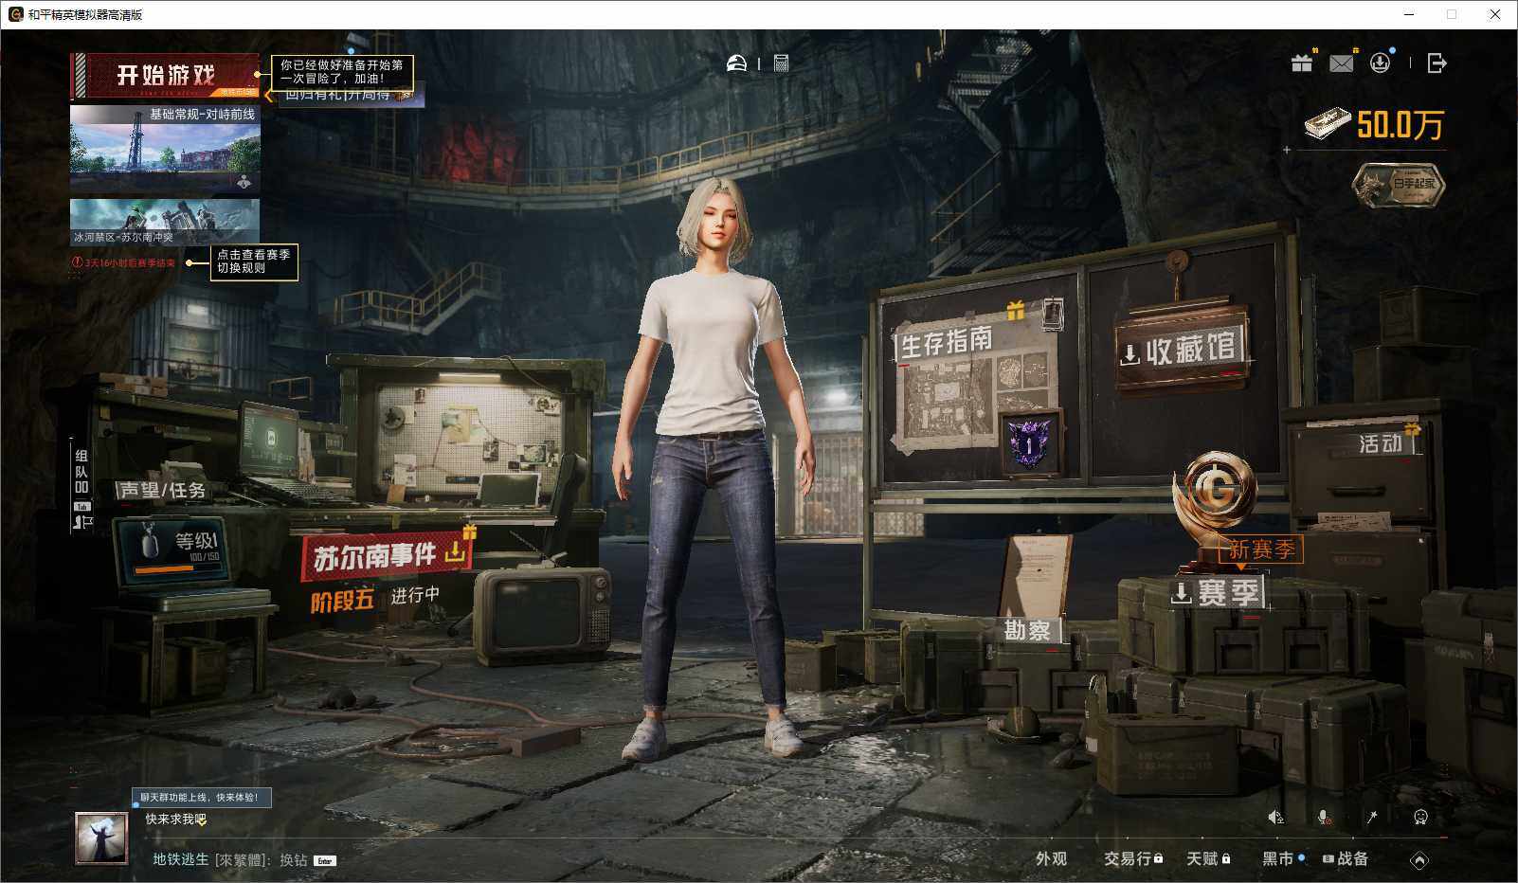This screenshot has width=1518, height=883.
Task: Open the 组队 team side tab
Action: click(x=81, y=472)
